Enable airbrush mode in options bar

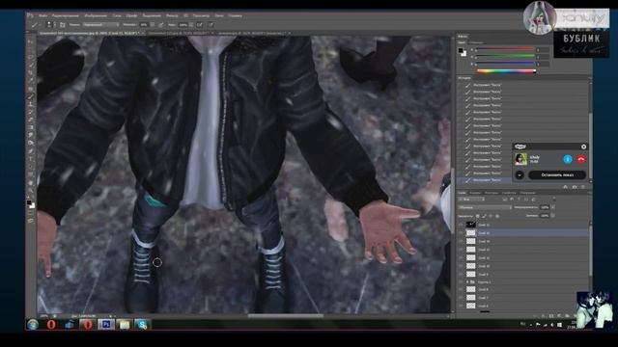click(200, 25)
